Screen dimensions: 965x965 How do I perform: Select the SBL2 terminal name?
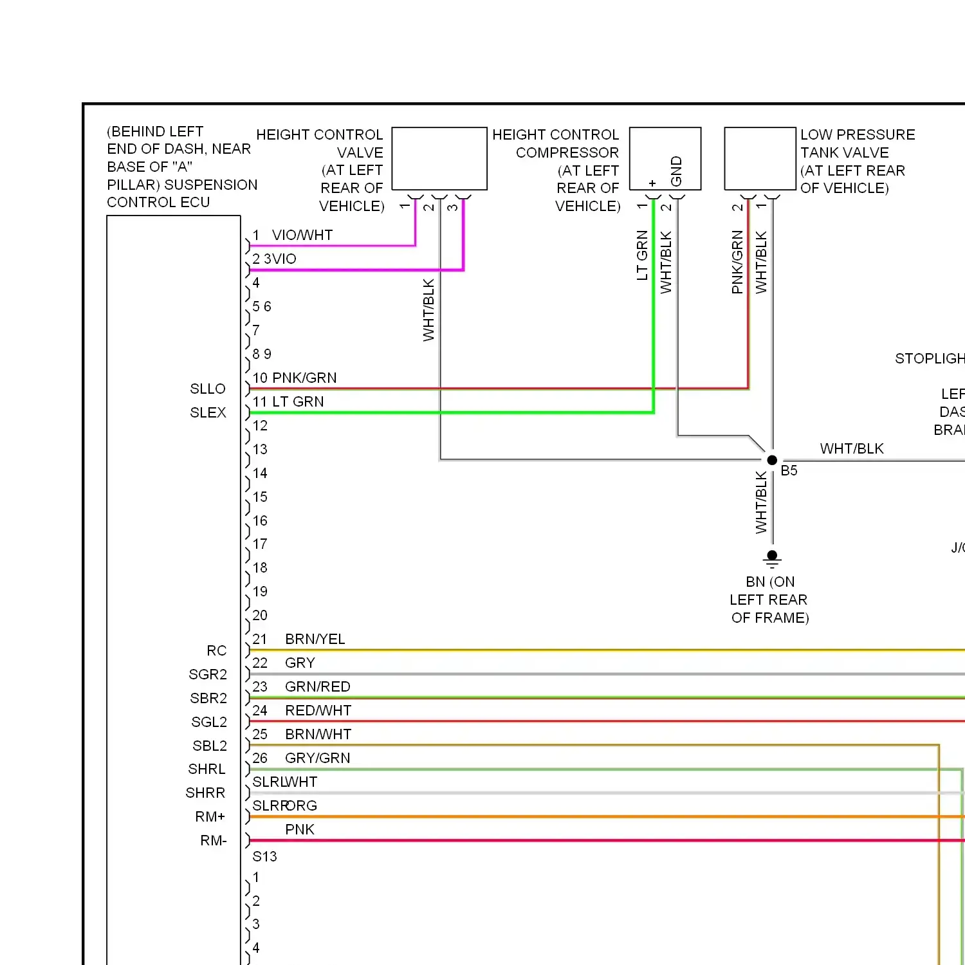pos(210,746)
